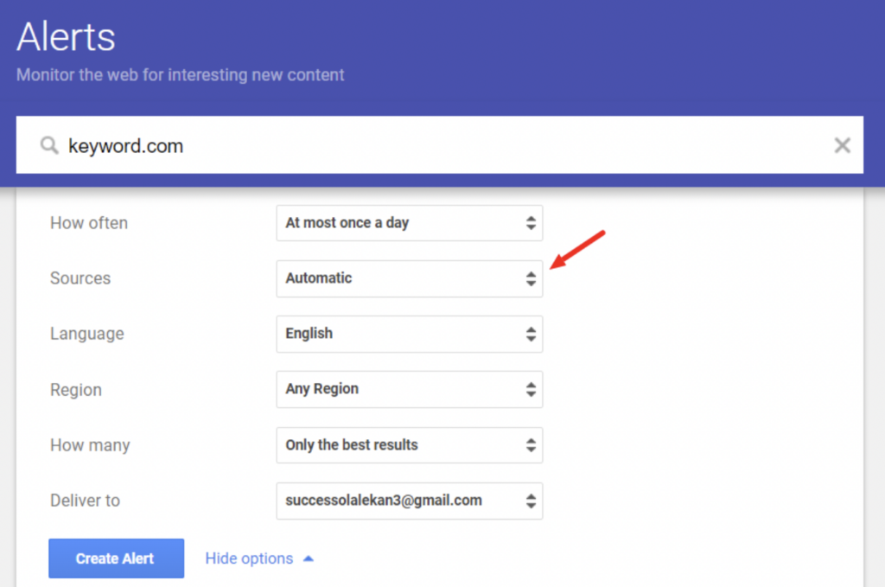Image resolution: width=885 pixels, height=587 pixels.
Task: Click the search magnifier icon
Action: click(49, 145)
